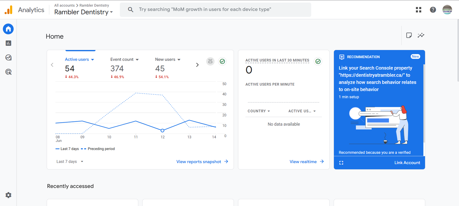Click the 46.9% decrease indicator

click(117, 77)
